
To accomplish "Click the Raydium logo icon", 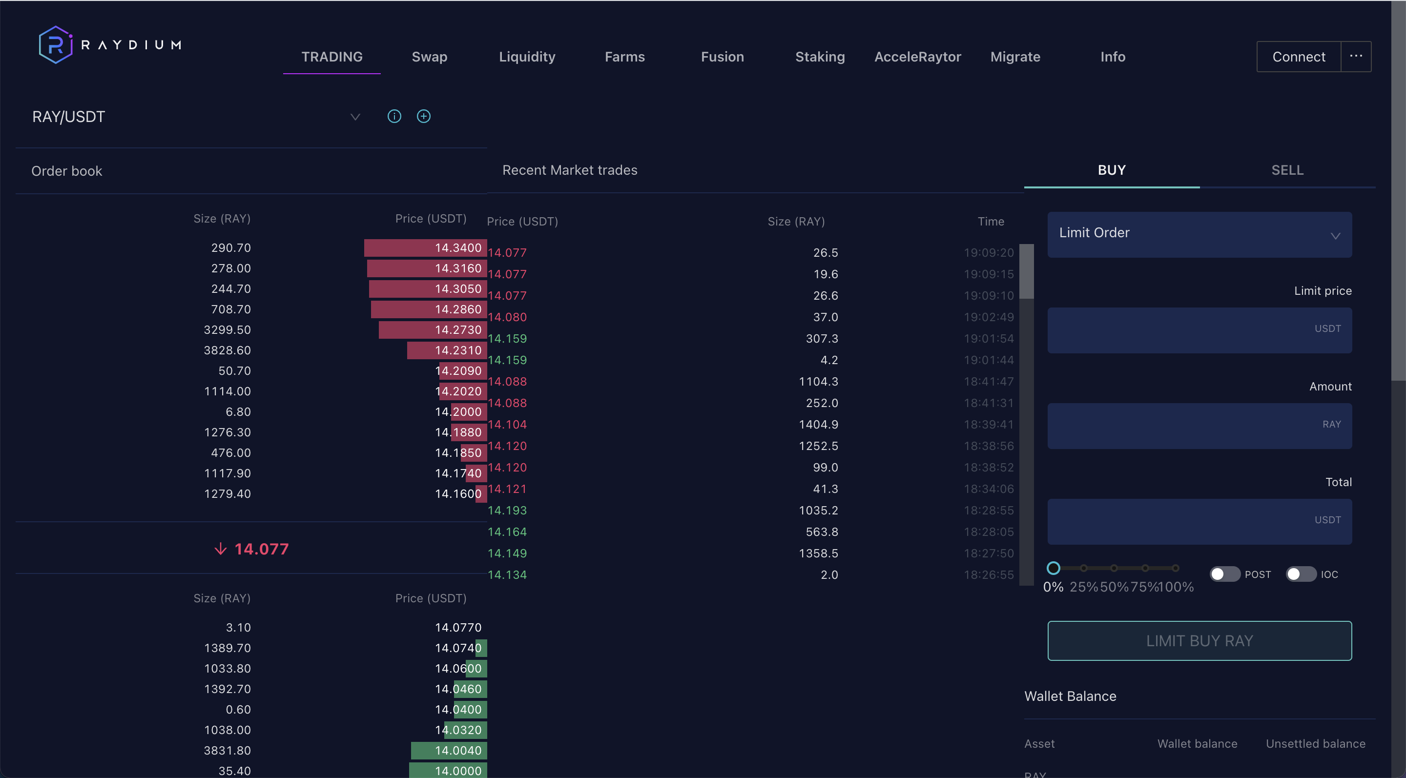I will coord(56,45).
